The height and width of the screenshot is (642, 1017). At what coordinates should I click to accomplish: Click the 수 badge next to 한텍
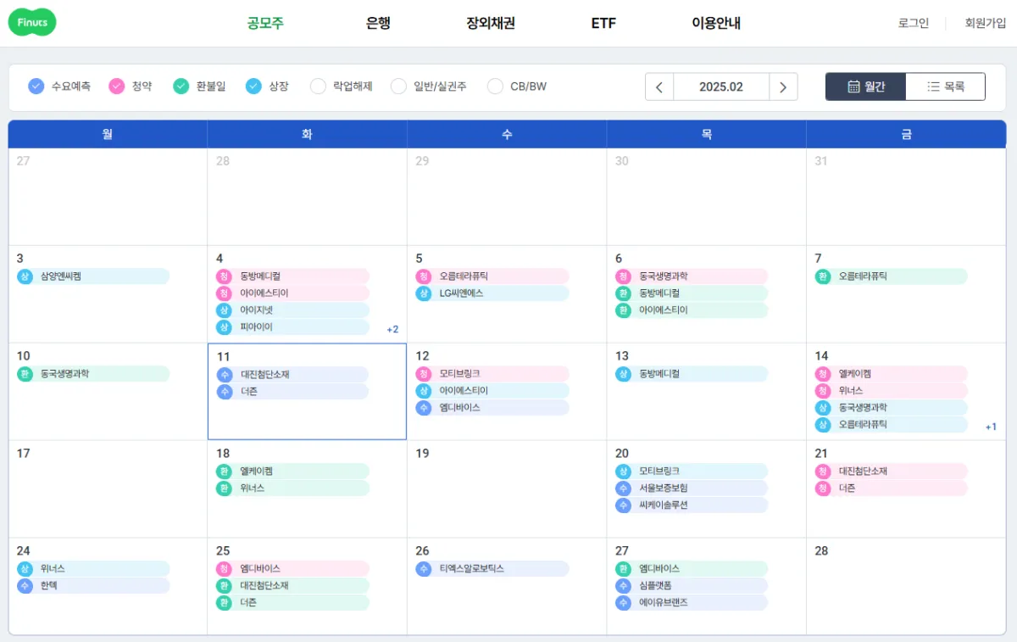tap(25, 586)
